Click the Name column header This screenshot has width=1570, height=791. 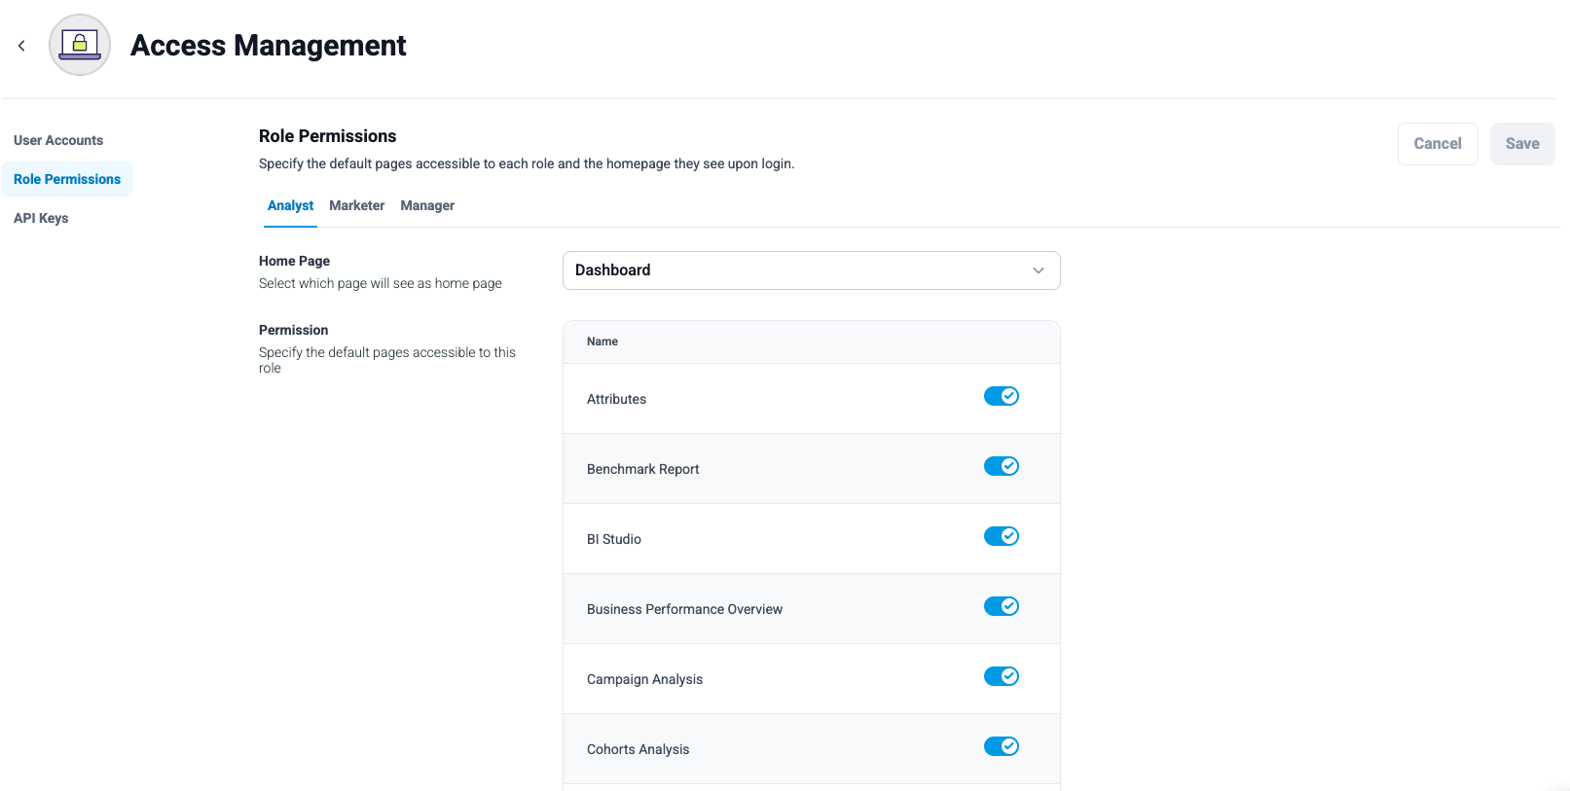pyautogui.click(x=602, y=342)
